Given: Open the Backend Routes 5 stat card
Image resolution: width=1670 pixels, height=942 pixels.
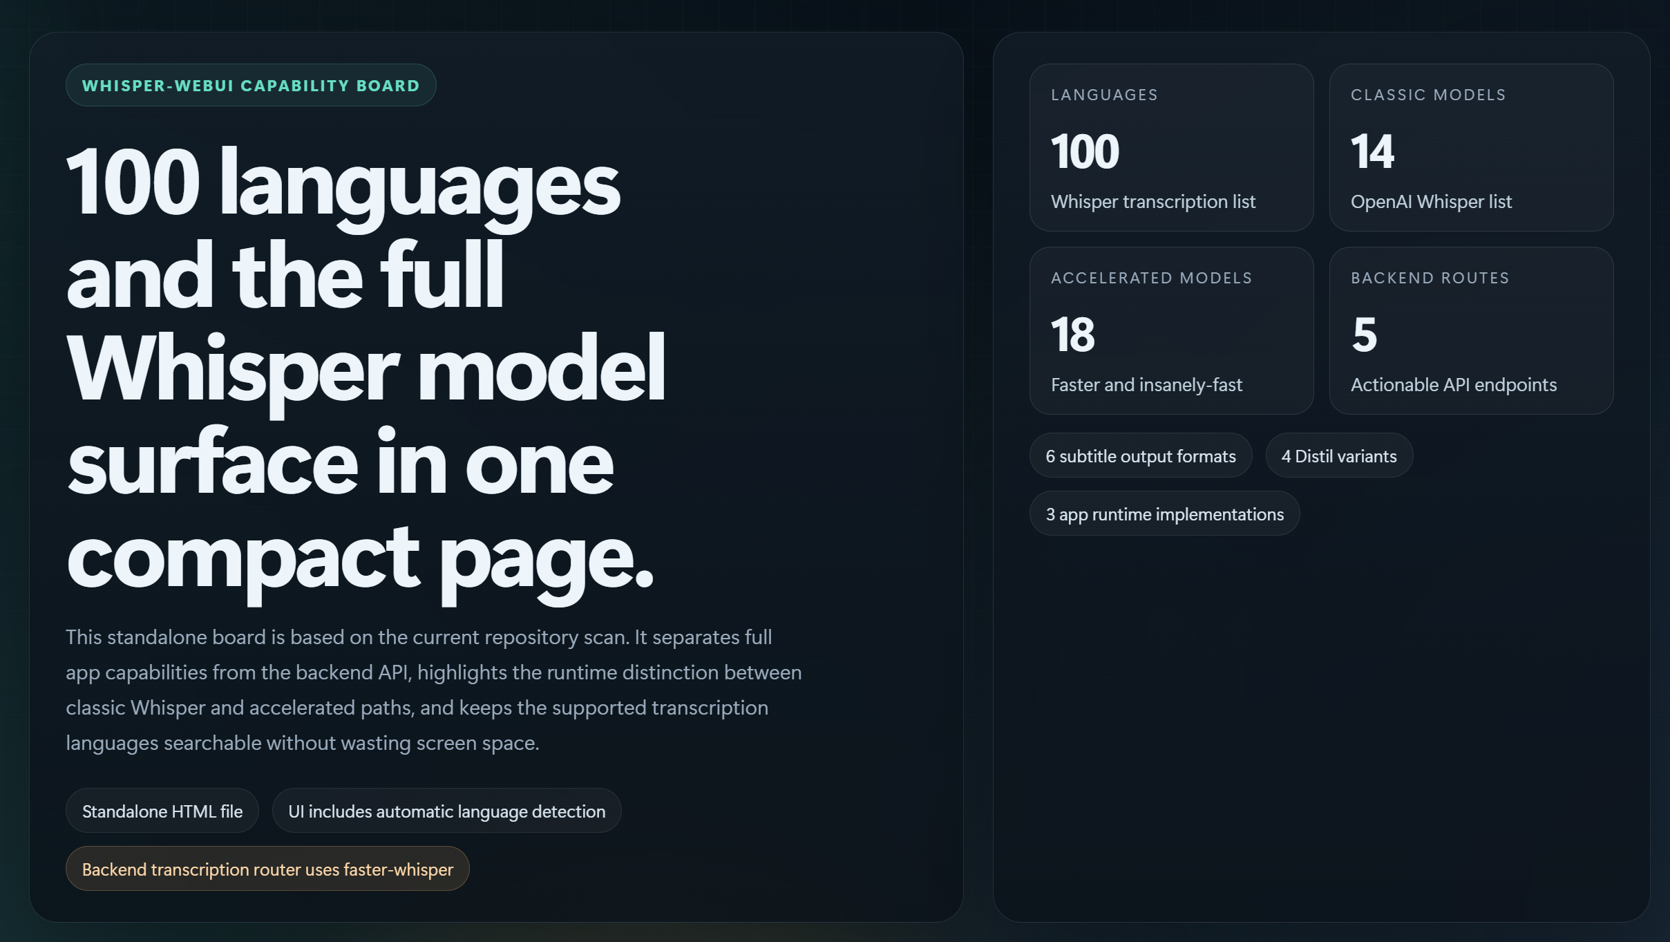Looking at the screenshot, I should pos(1472,331).
